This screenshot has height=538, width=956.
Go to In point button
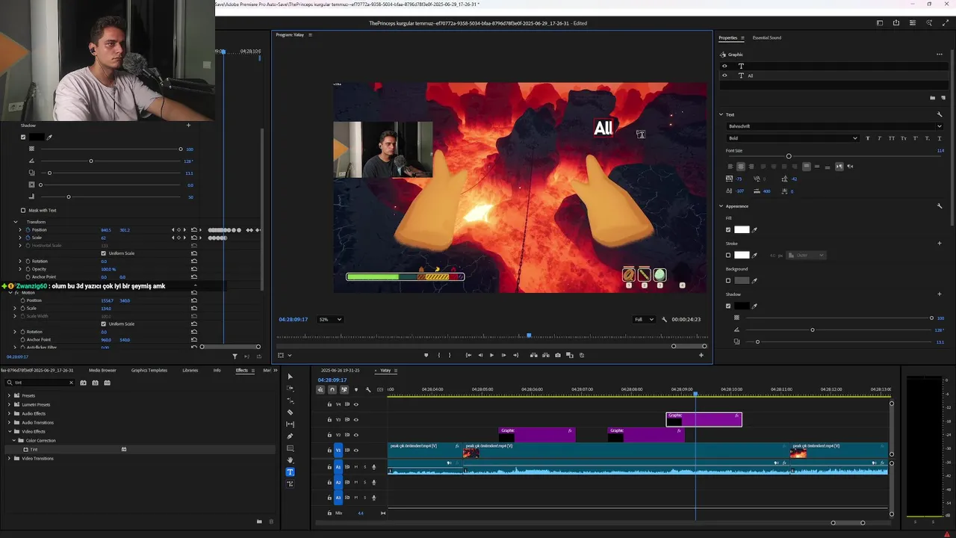(468, 356)
